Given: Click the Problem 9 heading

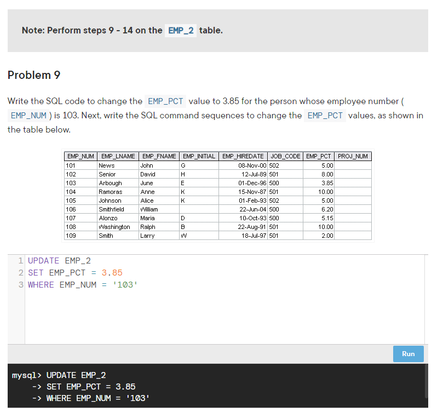Looking at the screenshot, I should point(34,75).
